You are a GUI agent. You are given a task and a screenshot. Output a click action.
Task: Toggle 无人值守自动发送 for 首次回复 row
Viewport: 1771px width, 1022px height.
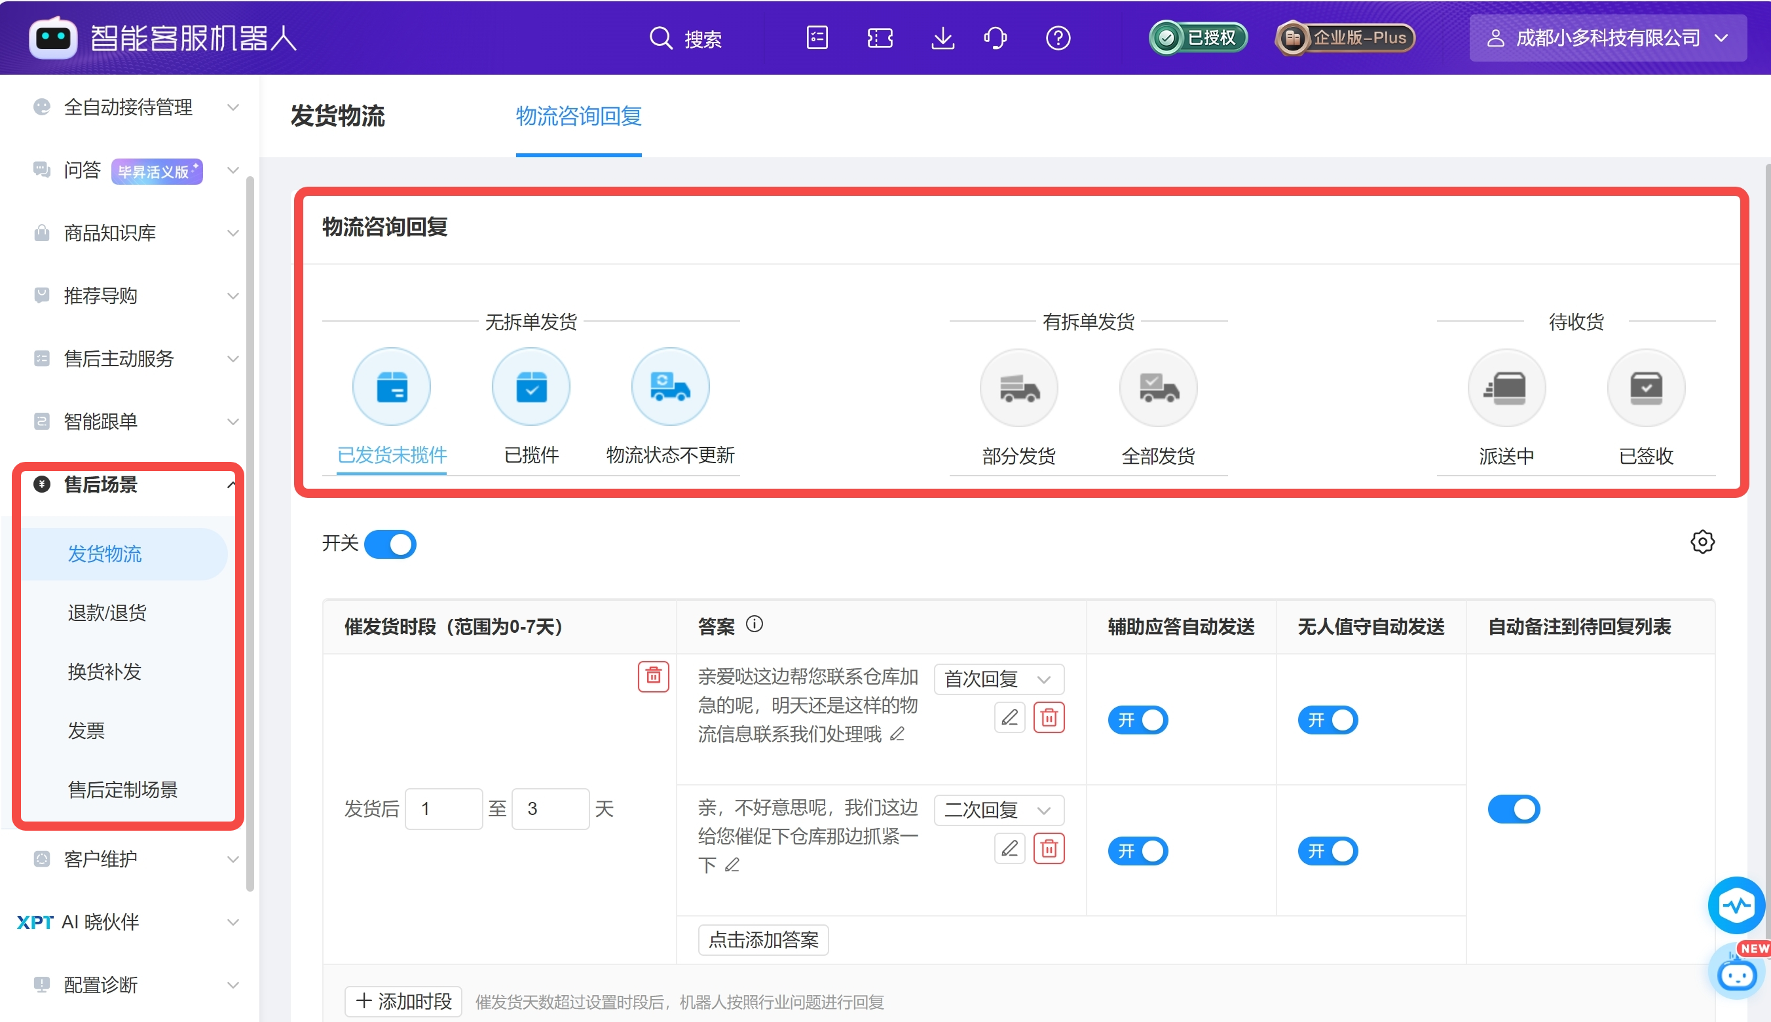coord(1328,720)
